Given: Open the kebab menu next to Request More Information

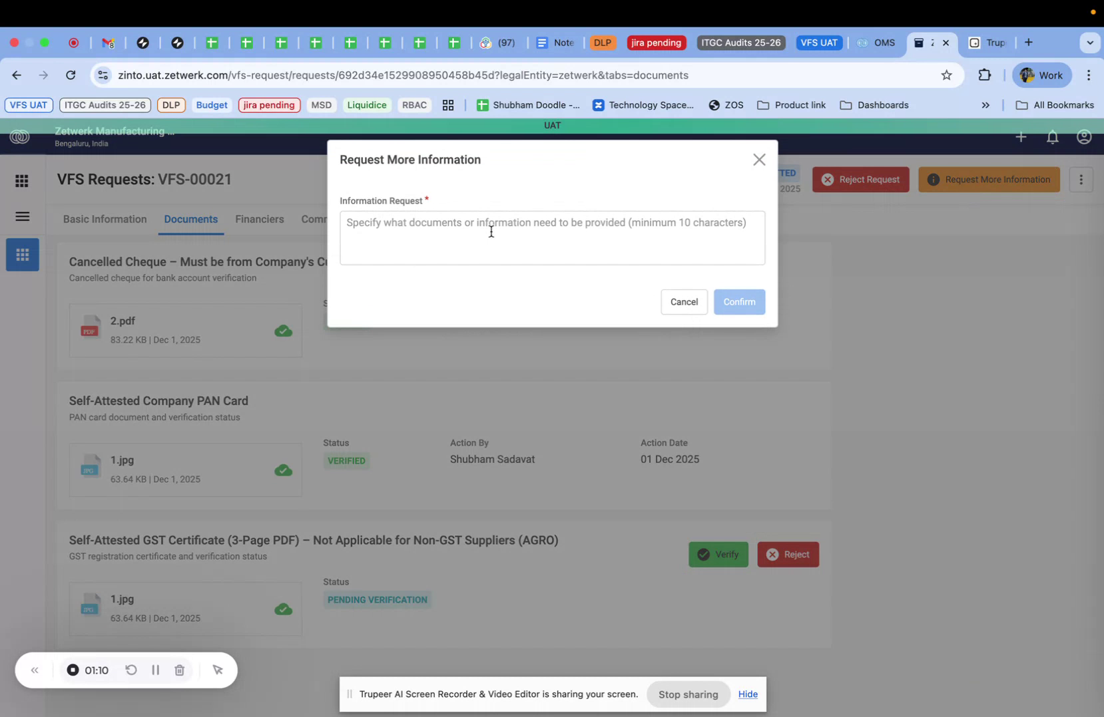Looking at the screenshot, I should pos(1081,180).
